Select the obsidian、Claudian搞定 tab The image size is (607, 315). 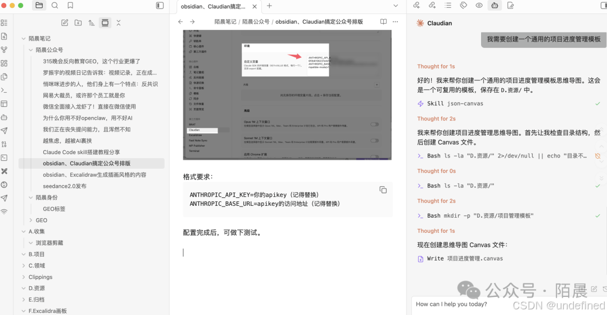(x=219, y=7)
